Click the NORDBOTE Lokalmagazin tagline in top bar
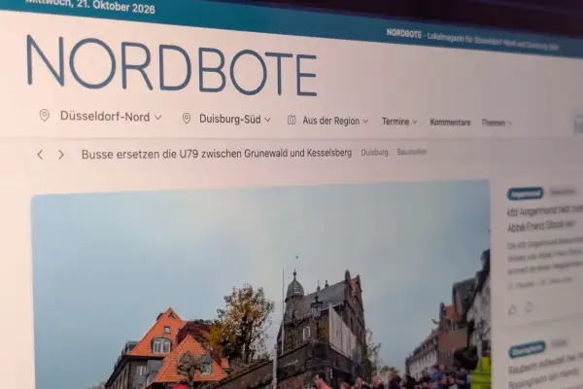 [x=472, y=40]
